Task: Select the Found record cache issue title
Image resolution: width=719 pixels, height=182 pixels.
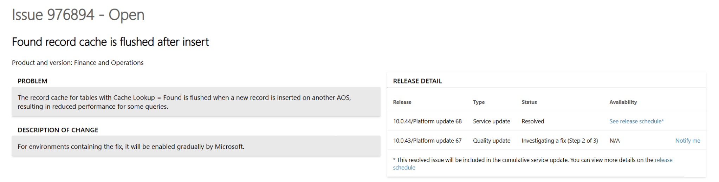Action: point(110,42)
